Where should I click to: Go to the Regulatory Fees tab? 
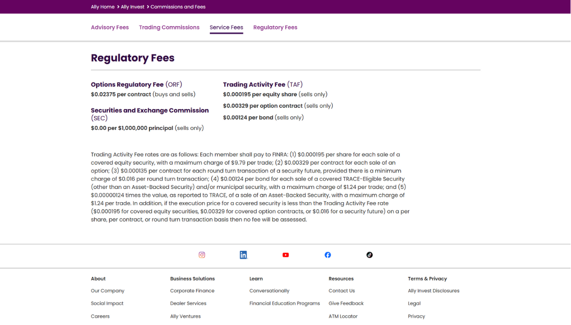point(275,27)
